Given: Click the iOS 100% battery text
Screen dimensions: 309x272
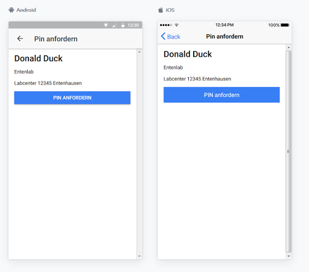Looking at the screenshot, I should click(274, 25).
